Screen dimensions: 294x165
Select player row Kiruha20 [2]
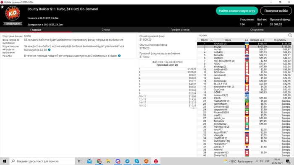[244, 44]
